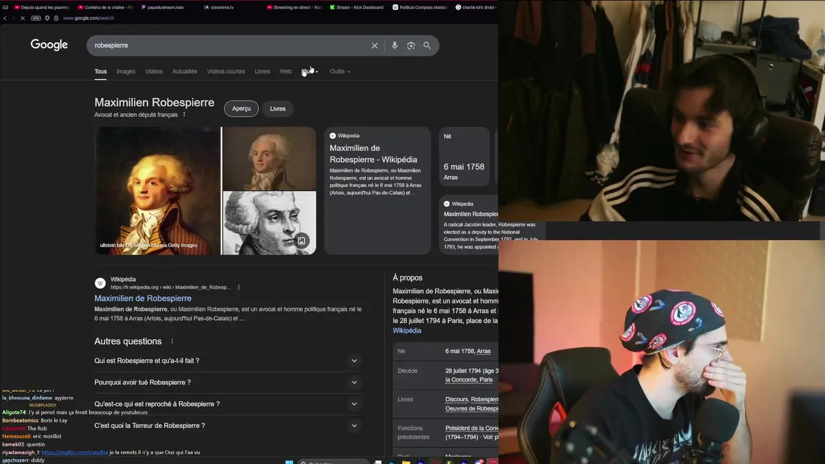Open the images icon on portrait thumbnail
Viewport: 825px width, 464px height.
coord(301,241)
